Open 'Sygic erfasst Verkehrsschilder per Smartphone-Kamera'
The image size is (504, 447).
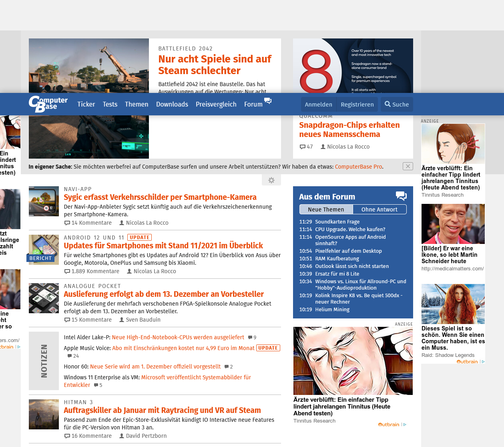point(160,197)
